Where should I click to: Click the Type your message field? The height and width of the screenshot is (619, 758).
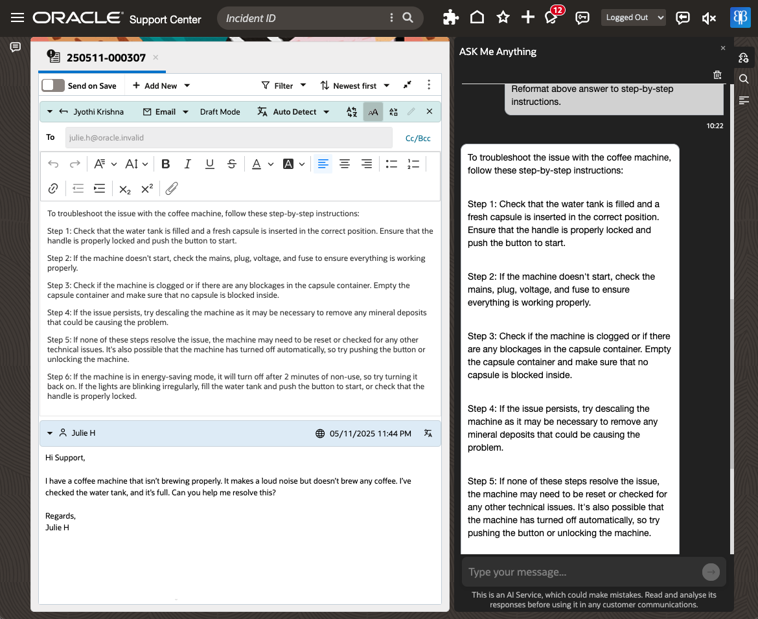click(x=582, y=572)
